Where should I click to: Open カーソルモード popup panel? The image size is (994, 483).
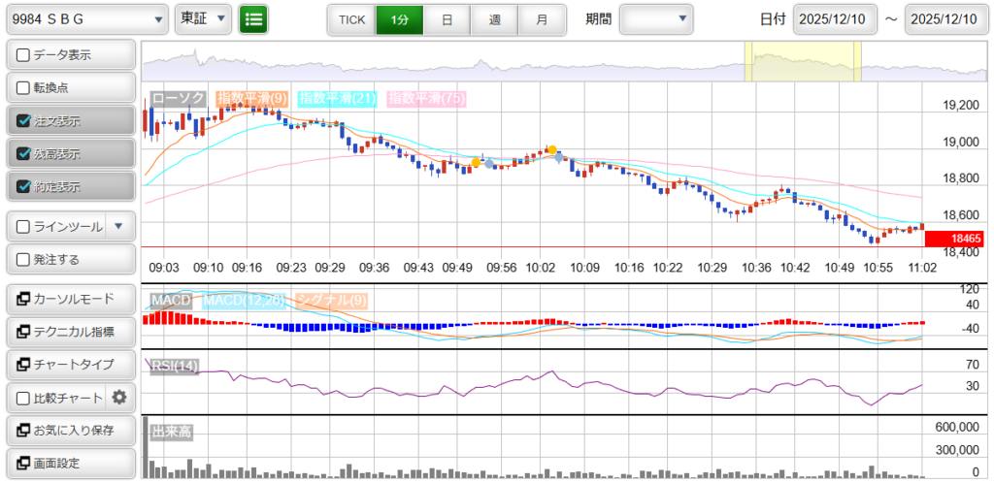[x=70, y=299]
